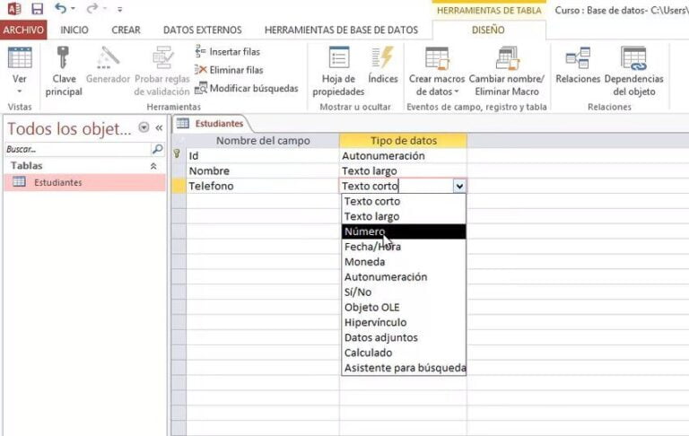Collapse the Tablas group

point(153,166)
